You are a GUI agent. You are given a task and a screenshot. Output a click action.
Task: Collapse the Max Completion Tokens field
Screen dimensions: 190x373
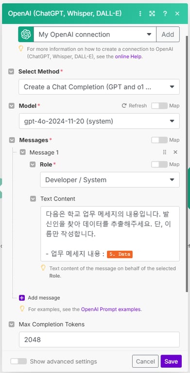click(x=12, y=324)
